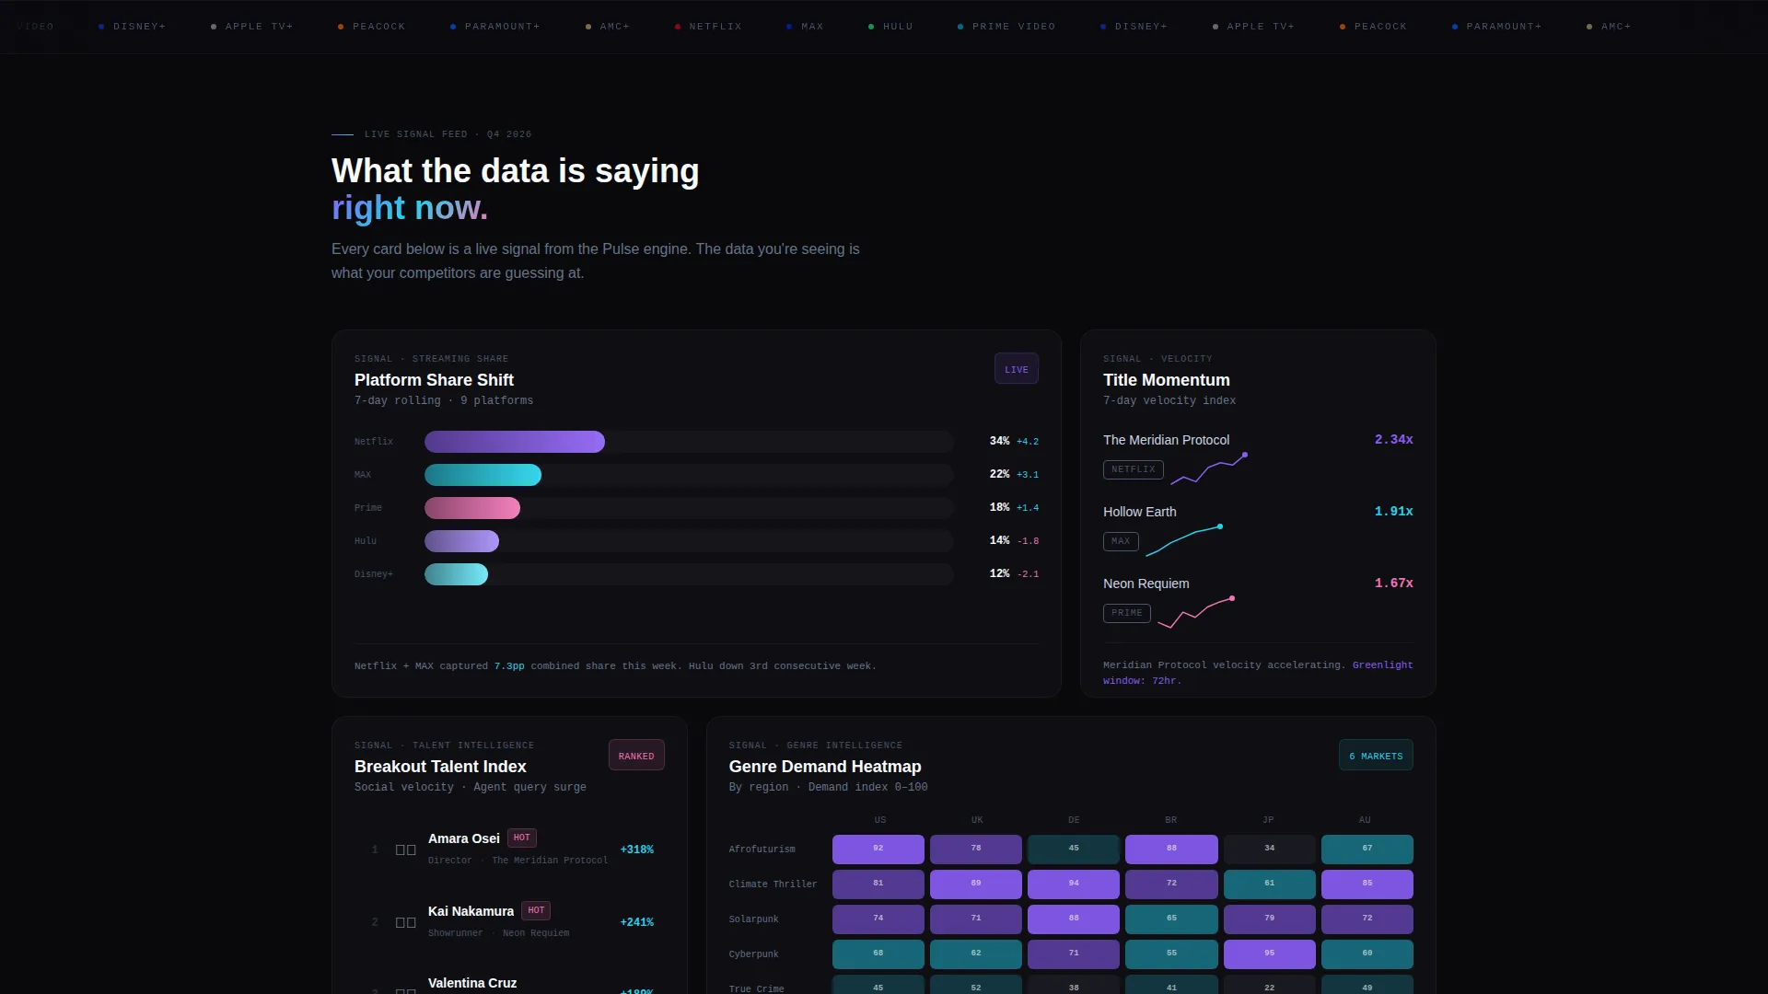Click the UK column header in the heatmap

(977, 820)
